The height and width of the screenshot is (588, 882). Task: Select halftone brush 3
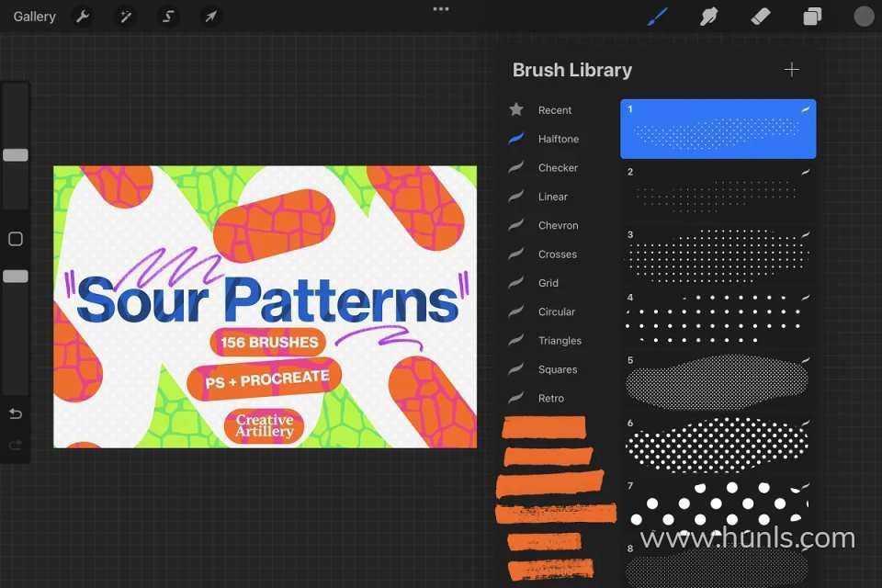coord(718,254)
